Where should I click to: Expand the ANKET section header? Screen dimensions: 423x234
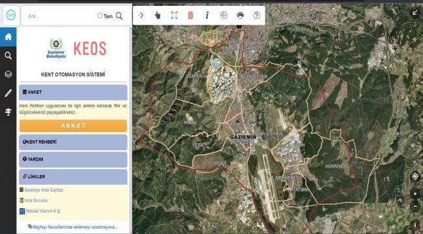click(73, 92)
